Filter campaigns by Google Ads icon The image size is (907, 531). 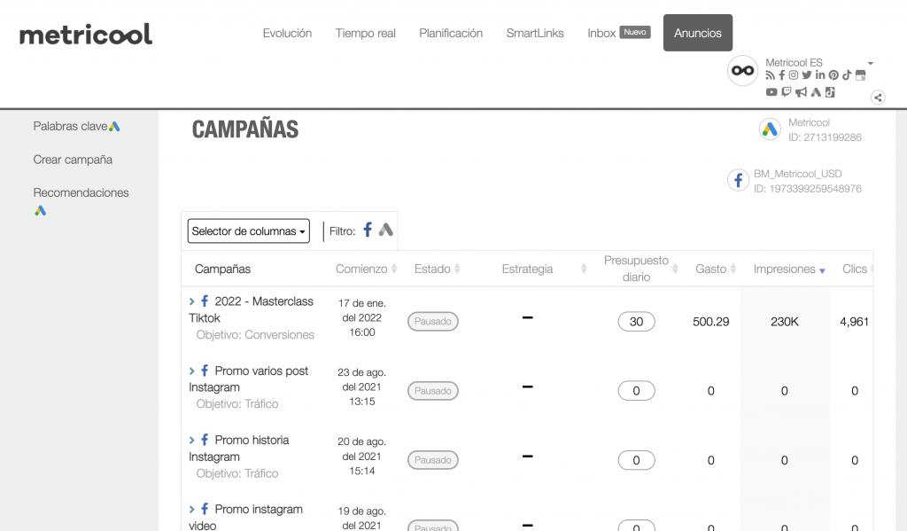pyautogui.click(x=386, y=230)
